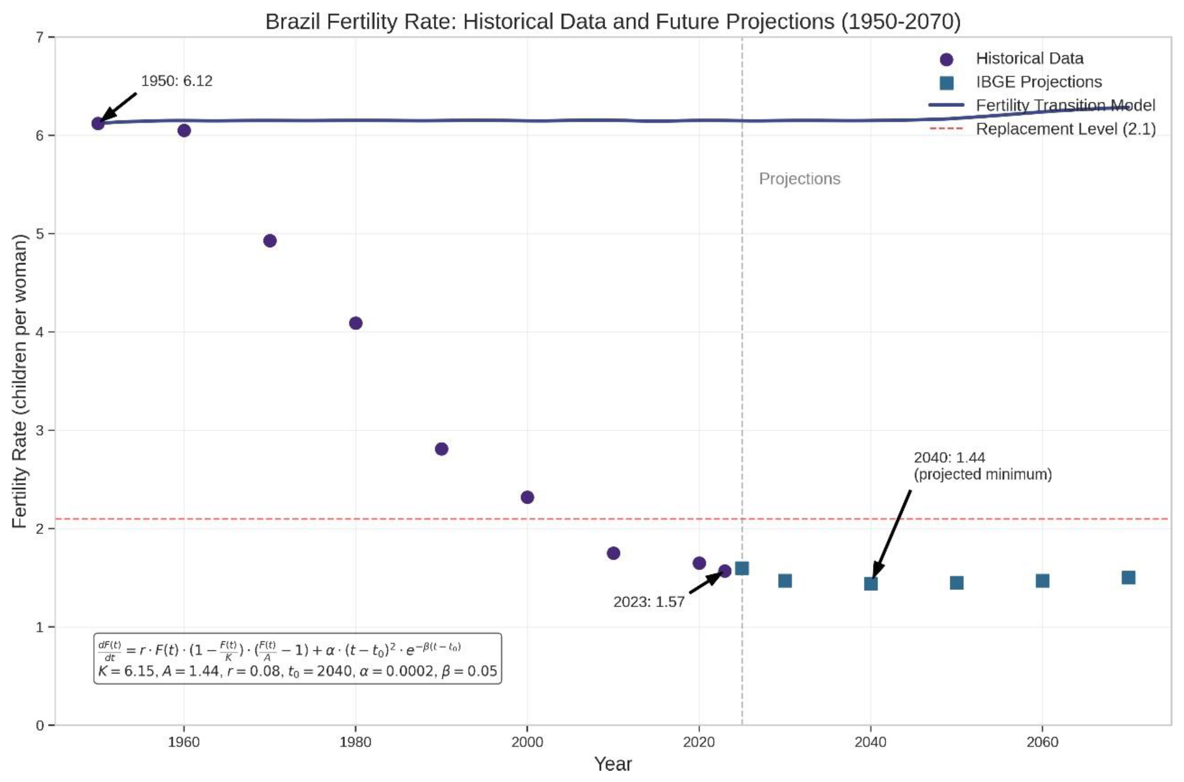Click the 2000 historical data point
Screen dimensions: 1184x782
coord(527,497)
